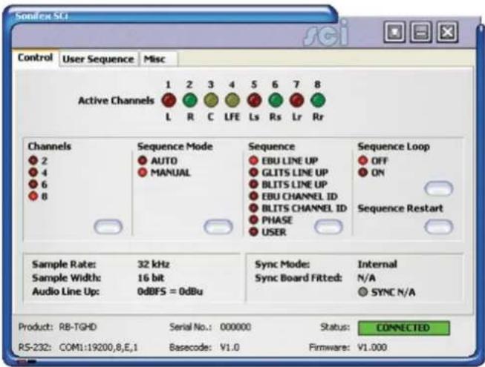Click the SCI logo in header

tap(326, 35)
